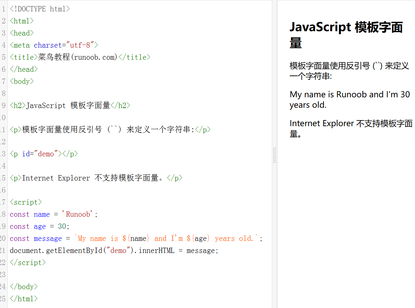Click the closing head tag line
Viewport: 415px width, 308px height.
[24, 69]
